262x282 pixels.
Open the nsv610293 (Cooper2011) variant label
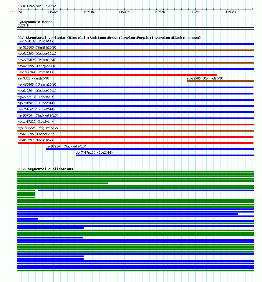pyautogui.click(x=37, y=54)
